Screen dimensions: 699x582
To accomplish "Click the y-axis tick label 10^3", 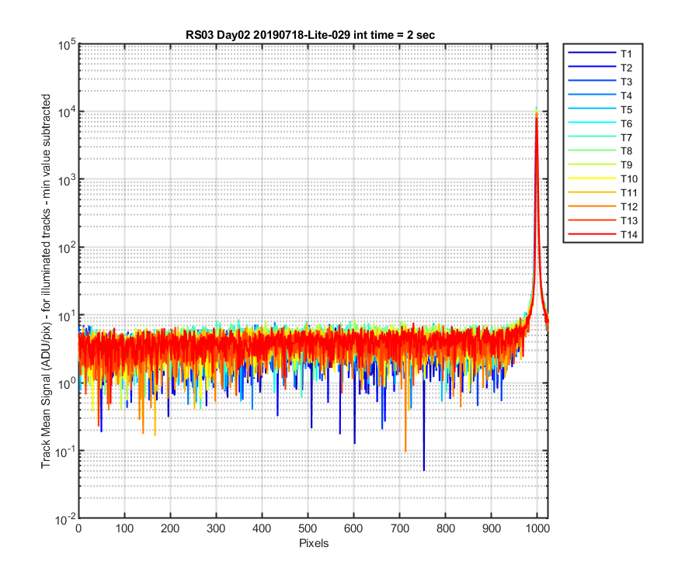I will (67, 181).
